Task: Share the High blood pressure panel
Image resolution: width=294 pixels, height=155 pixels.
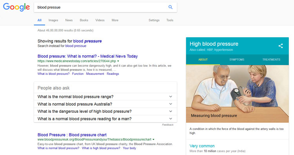Action: (x=281, y=46)
